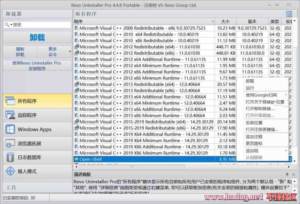This screenshot has height=204, width=300.
Task: Click the Windows Apps sidebar icon
Action: 10,129
